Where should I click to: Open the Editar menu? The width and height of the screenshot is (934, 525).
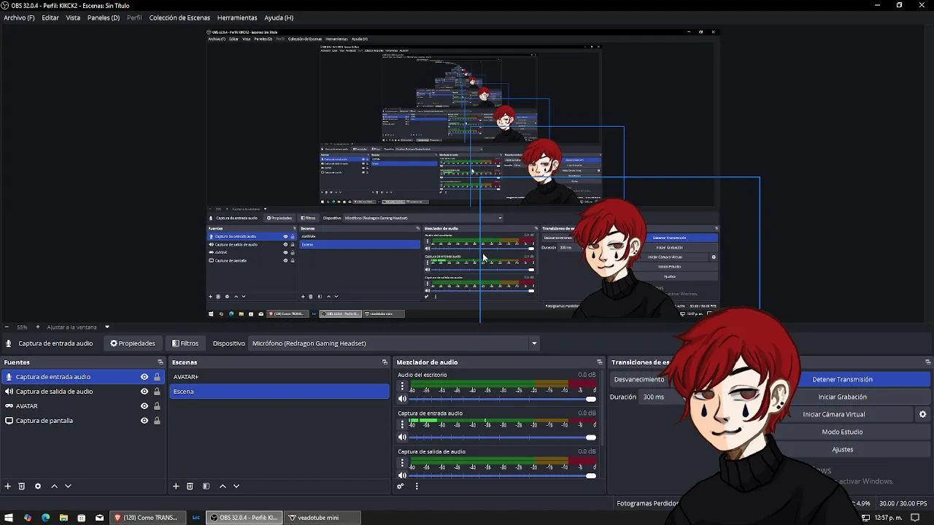pos(50,17)
